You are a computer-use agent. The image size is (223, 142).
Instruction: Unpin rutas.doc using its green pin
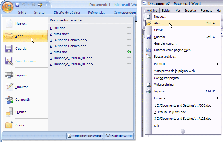[x=129, y=52]
